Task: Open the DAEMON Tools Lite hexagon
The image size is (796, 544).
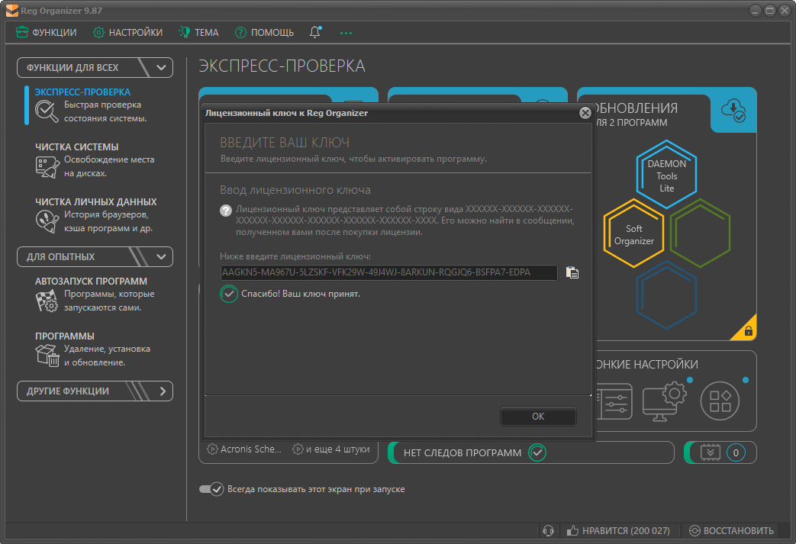Action: (x=666, y=175)
